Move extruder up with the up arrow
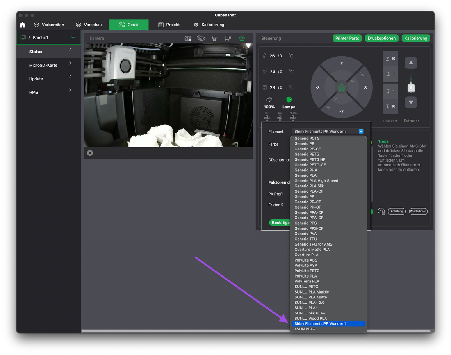 coord(411,63)
